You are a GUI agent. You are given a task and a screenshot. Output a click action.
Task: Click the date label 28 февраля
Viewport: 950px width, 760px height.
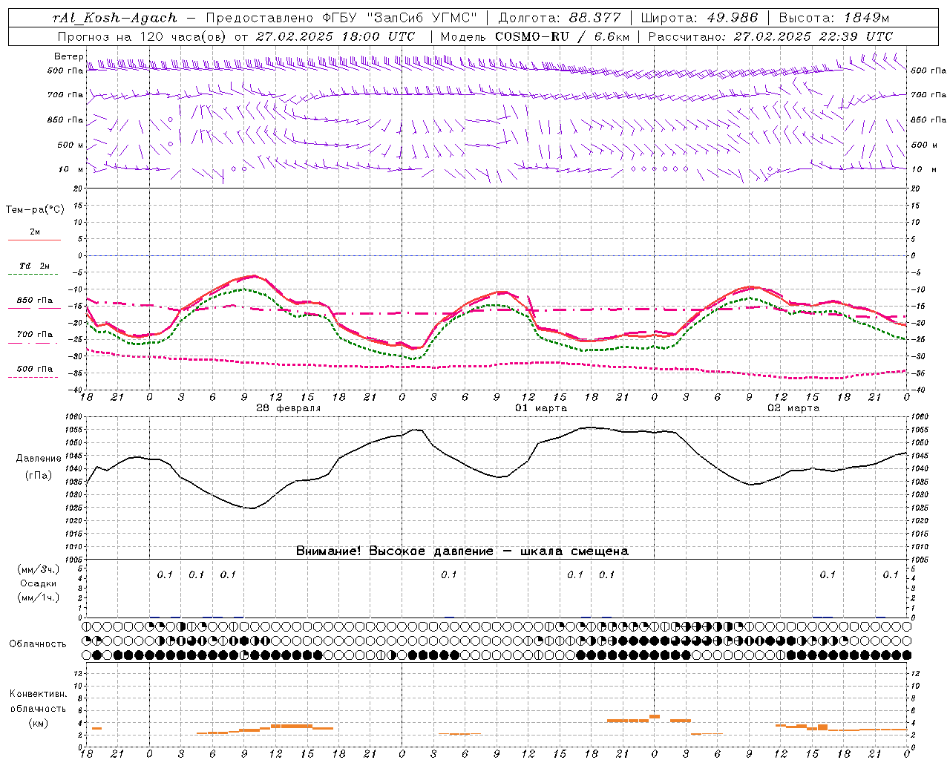point(288,408)
